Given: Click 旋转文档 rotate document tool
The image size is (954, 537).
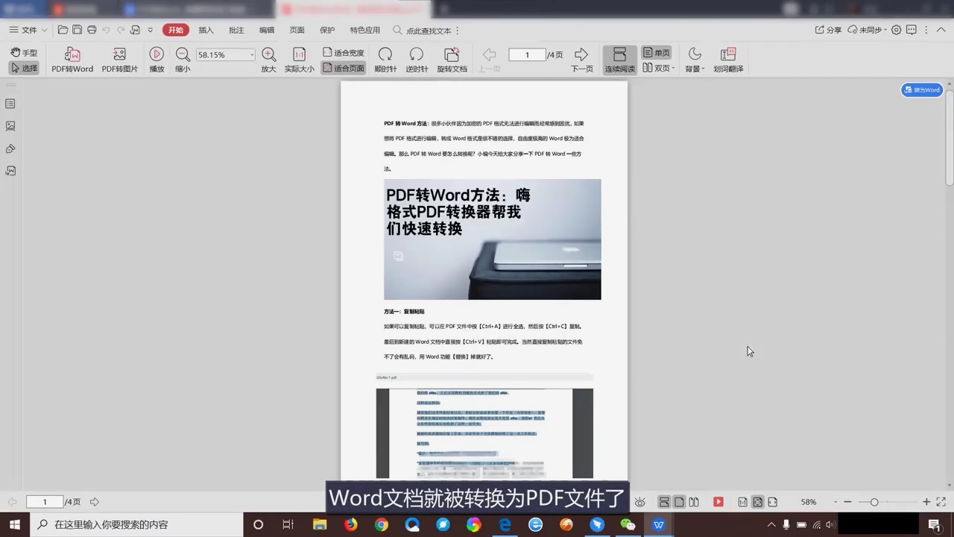Looking at the screenshot, I should pos(452,60).
